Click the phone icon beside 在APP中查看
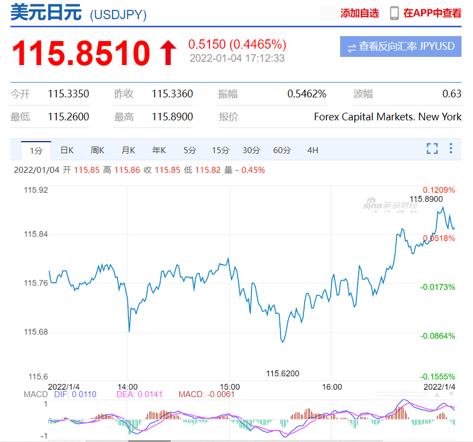The image size is (473, 442). tap(394, 13)
